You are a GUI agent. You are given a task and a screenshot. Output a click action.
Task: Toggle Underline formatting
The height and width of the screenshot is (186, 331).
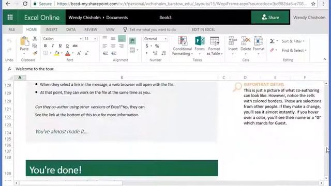[x=60, y=46]
